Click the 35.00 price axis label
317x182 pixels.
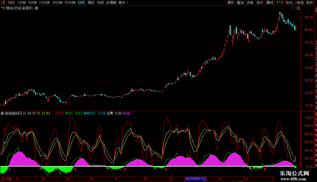coord(309,43)
